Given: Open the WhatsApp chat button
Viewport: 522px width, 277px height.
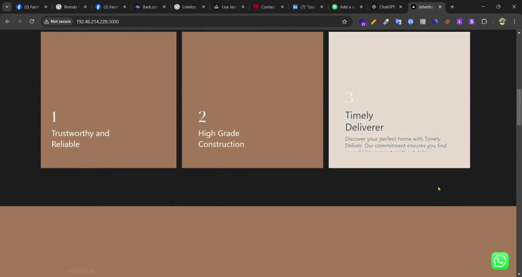Looking at the screenshot, I should click(x=500, y=261).
